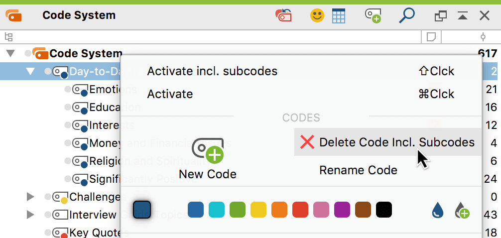This screenshot has height=238, width=501.
Task: Open the emoticode smiley icon
Action: 317,15
